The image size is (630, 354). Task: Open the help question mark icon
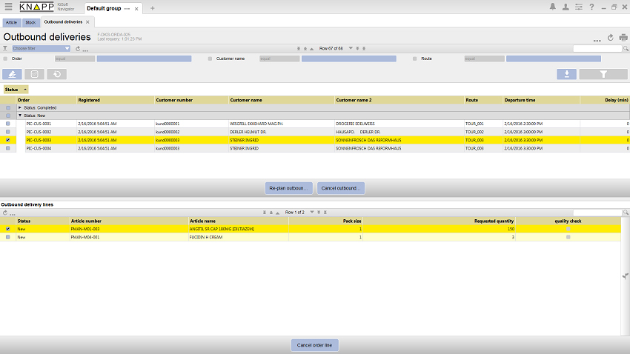[591, 7]
